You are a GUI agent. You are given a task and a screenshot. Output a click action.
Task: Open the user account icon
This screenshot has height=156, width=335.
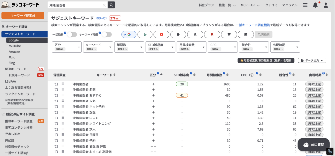[326, 5]
